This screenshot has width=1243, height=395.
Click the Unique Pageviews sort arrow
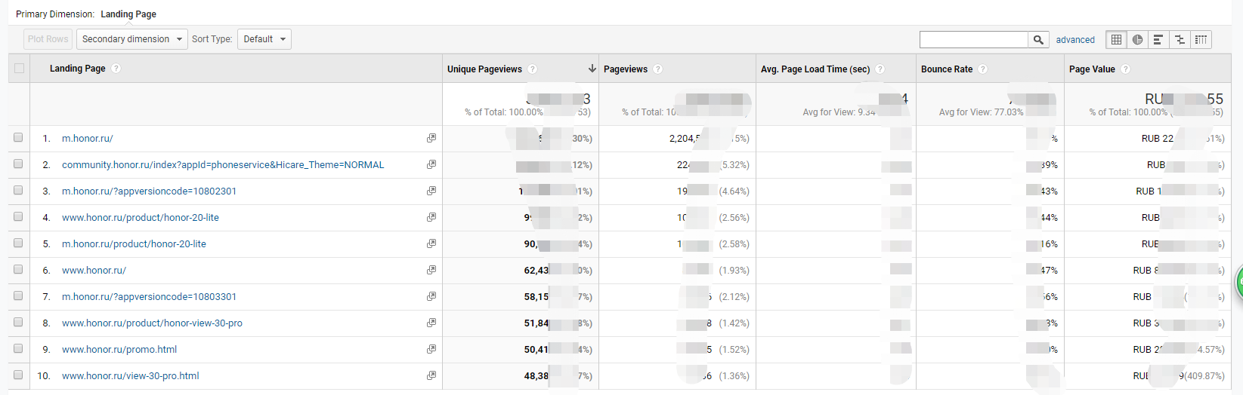592,69
